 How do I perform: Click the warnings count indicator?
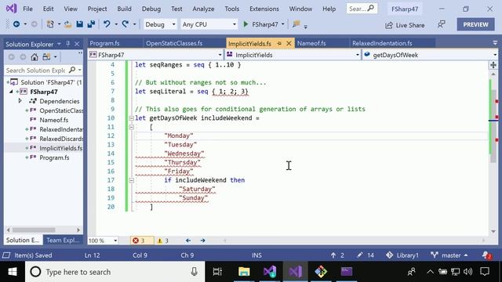163,240
